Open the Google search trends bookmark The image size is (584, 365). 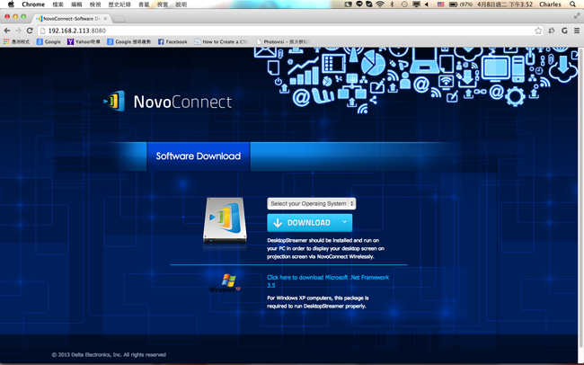tap(128, 41)
